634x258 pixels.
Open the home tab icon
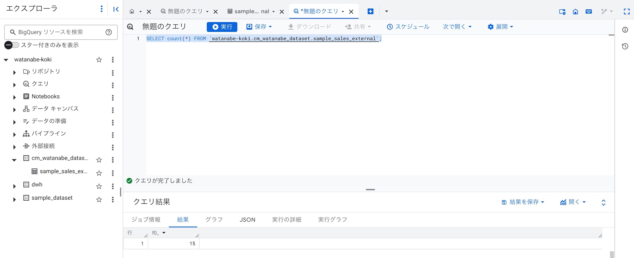132,11
